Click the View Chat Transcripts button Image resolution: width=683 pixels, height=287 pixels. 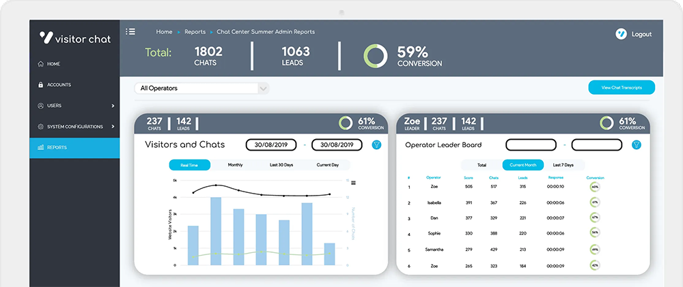click(x=622, y=87)
